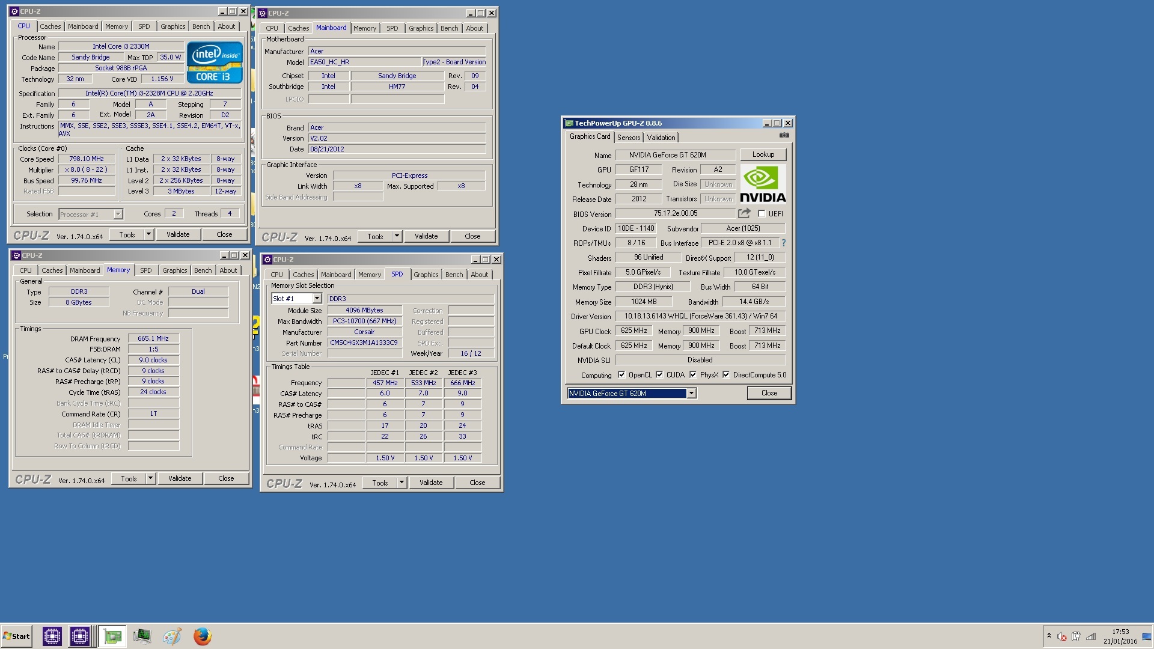Screen dimensions: 1154x649
Task: Click the GPU-Z Memory Size value 1024 MB
Action: pyautogui.click(x=643, y=302)
